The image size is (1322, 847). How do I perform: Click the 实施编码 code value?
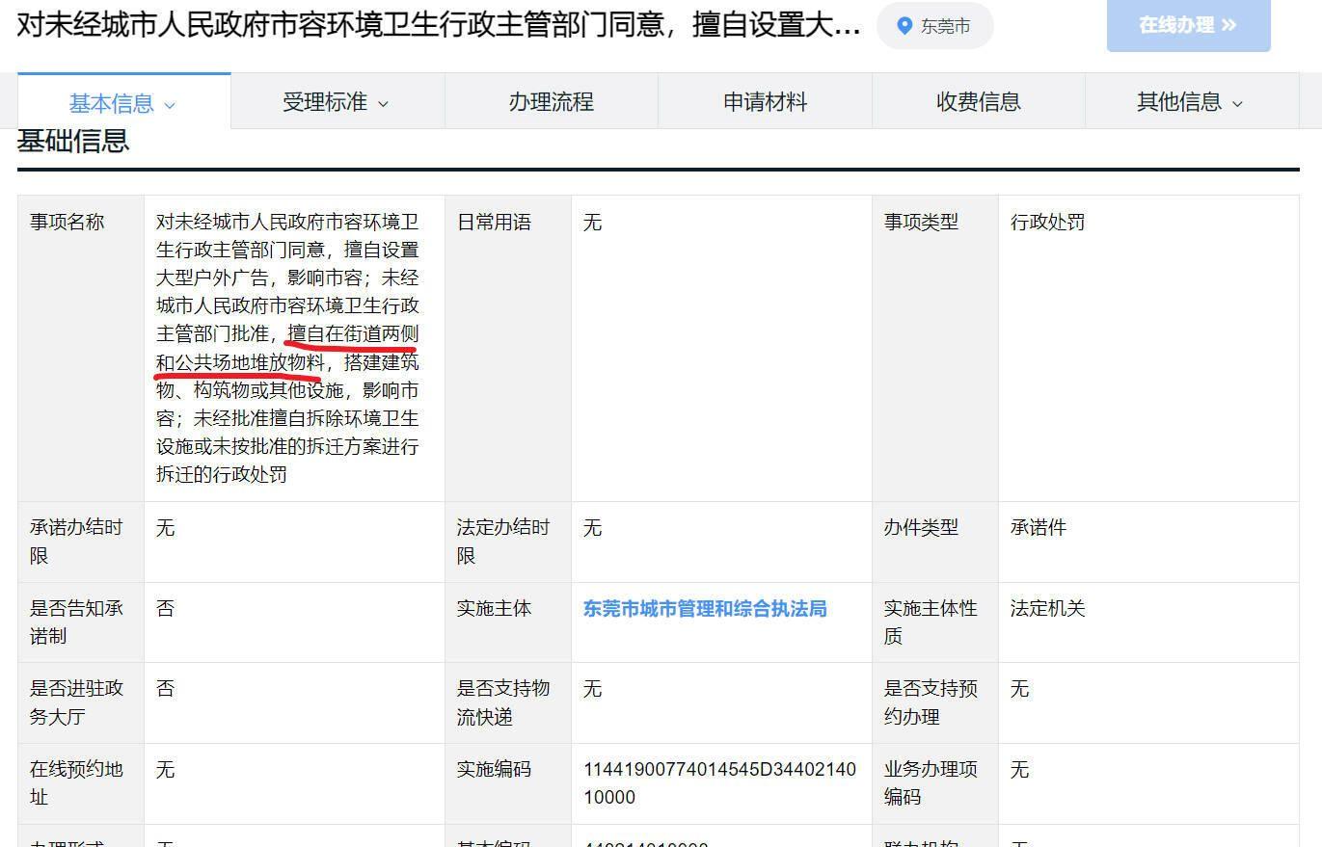click(x=718, y=782)
